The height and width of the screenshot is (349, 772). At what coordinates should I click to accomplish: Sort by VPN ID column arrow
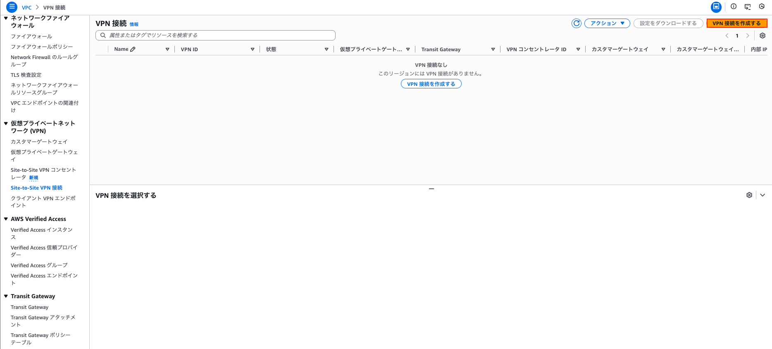coord(253,49)
